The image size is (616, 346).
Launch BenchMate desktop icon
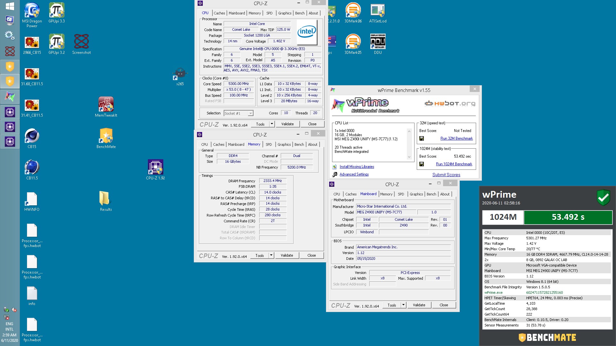click(106, 138)
